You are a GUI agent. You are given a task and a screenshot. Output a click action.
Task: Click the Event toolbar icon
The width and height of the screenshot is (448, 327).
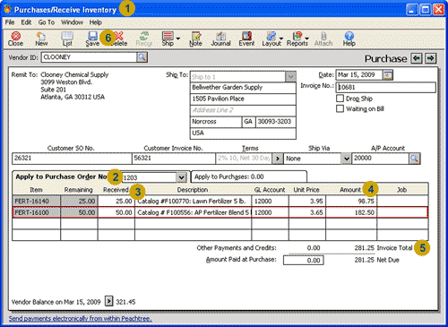pos(246,39)
